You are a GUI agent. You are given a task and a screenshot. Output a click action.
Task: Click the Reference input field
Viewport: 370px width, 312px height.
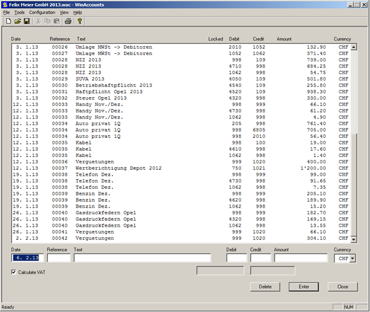pyautogui.click(x=59, y=258)
